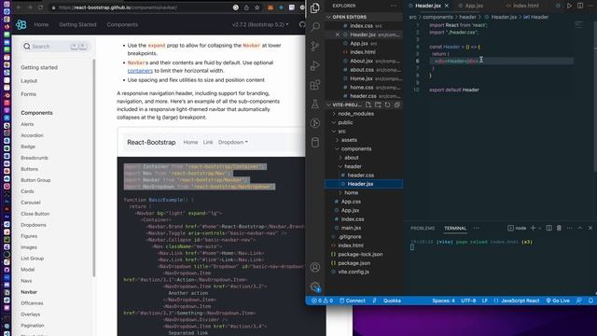The image size is (597, 336).
Task: Click Quokka in status bar
Action: pos(392,301)
